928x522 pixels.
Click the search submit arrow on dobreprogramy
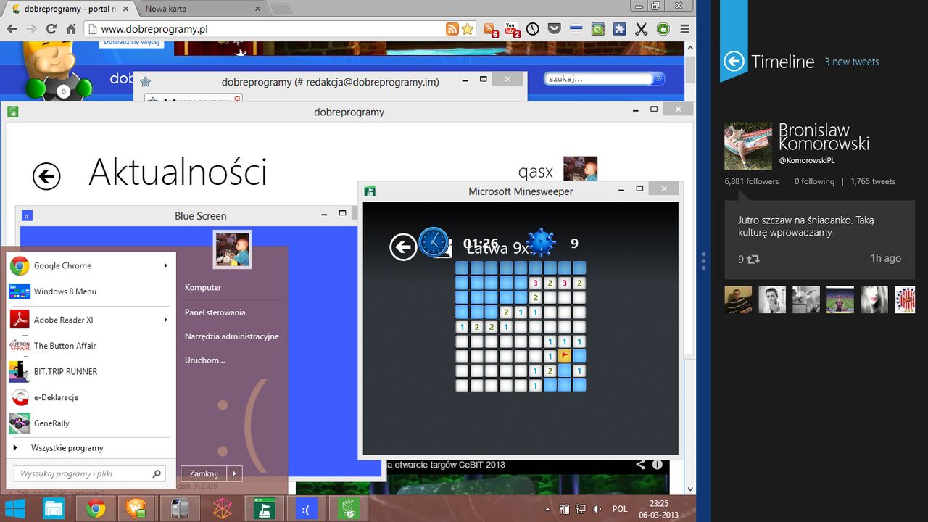(x=658, y=78)
